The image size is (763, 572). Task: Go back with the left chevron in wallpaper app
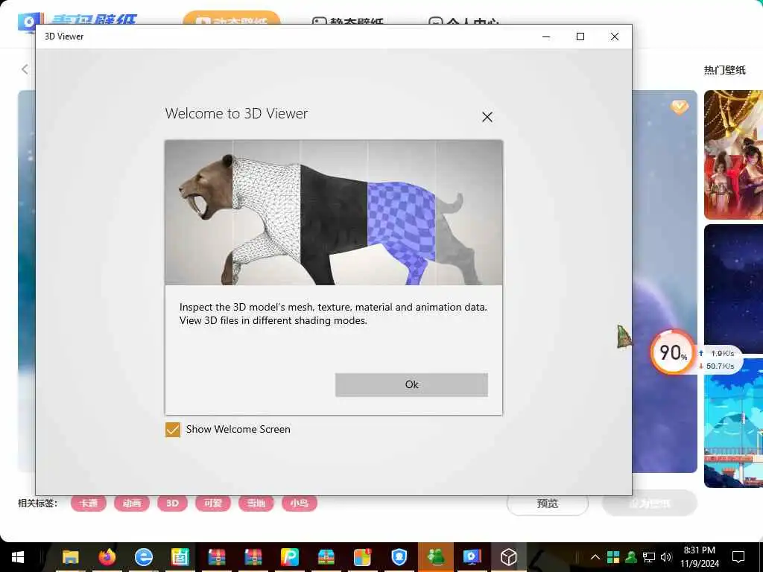pos(25,69)
